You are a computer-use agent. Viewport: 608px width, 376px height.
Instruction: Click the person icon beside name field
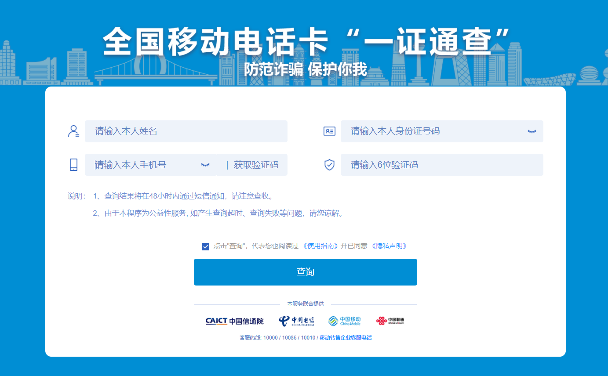pos(73,131)
